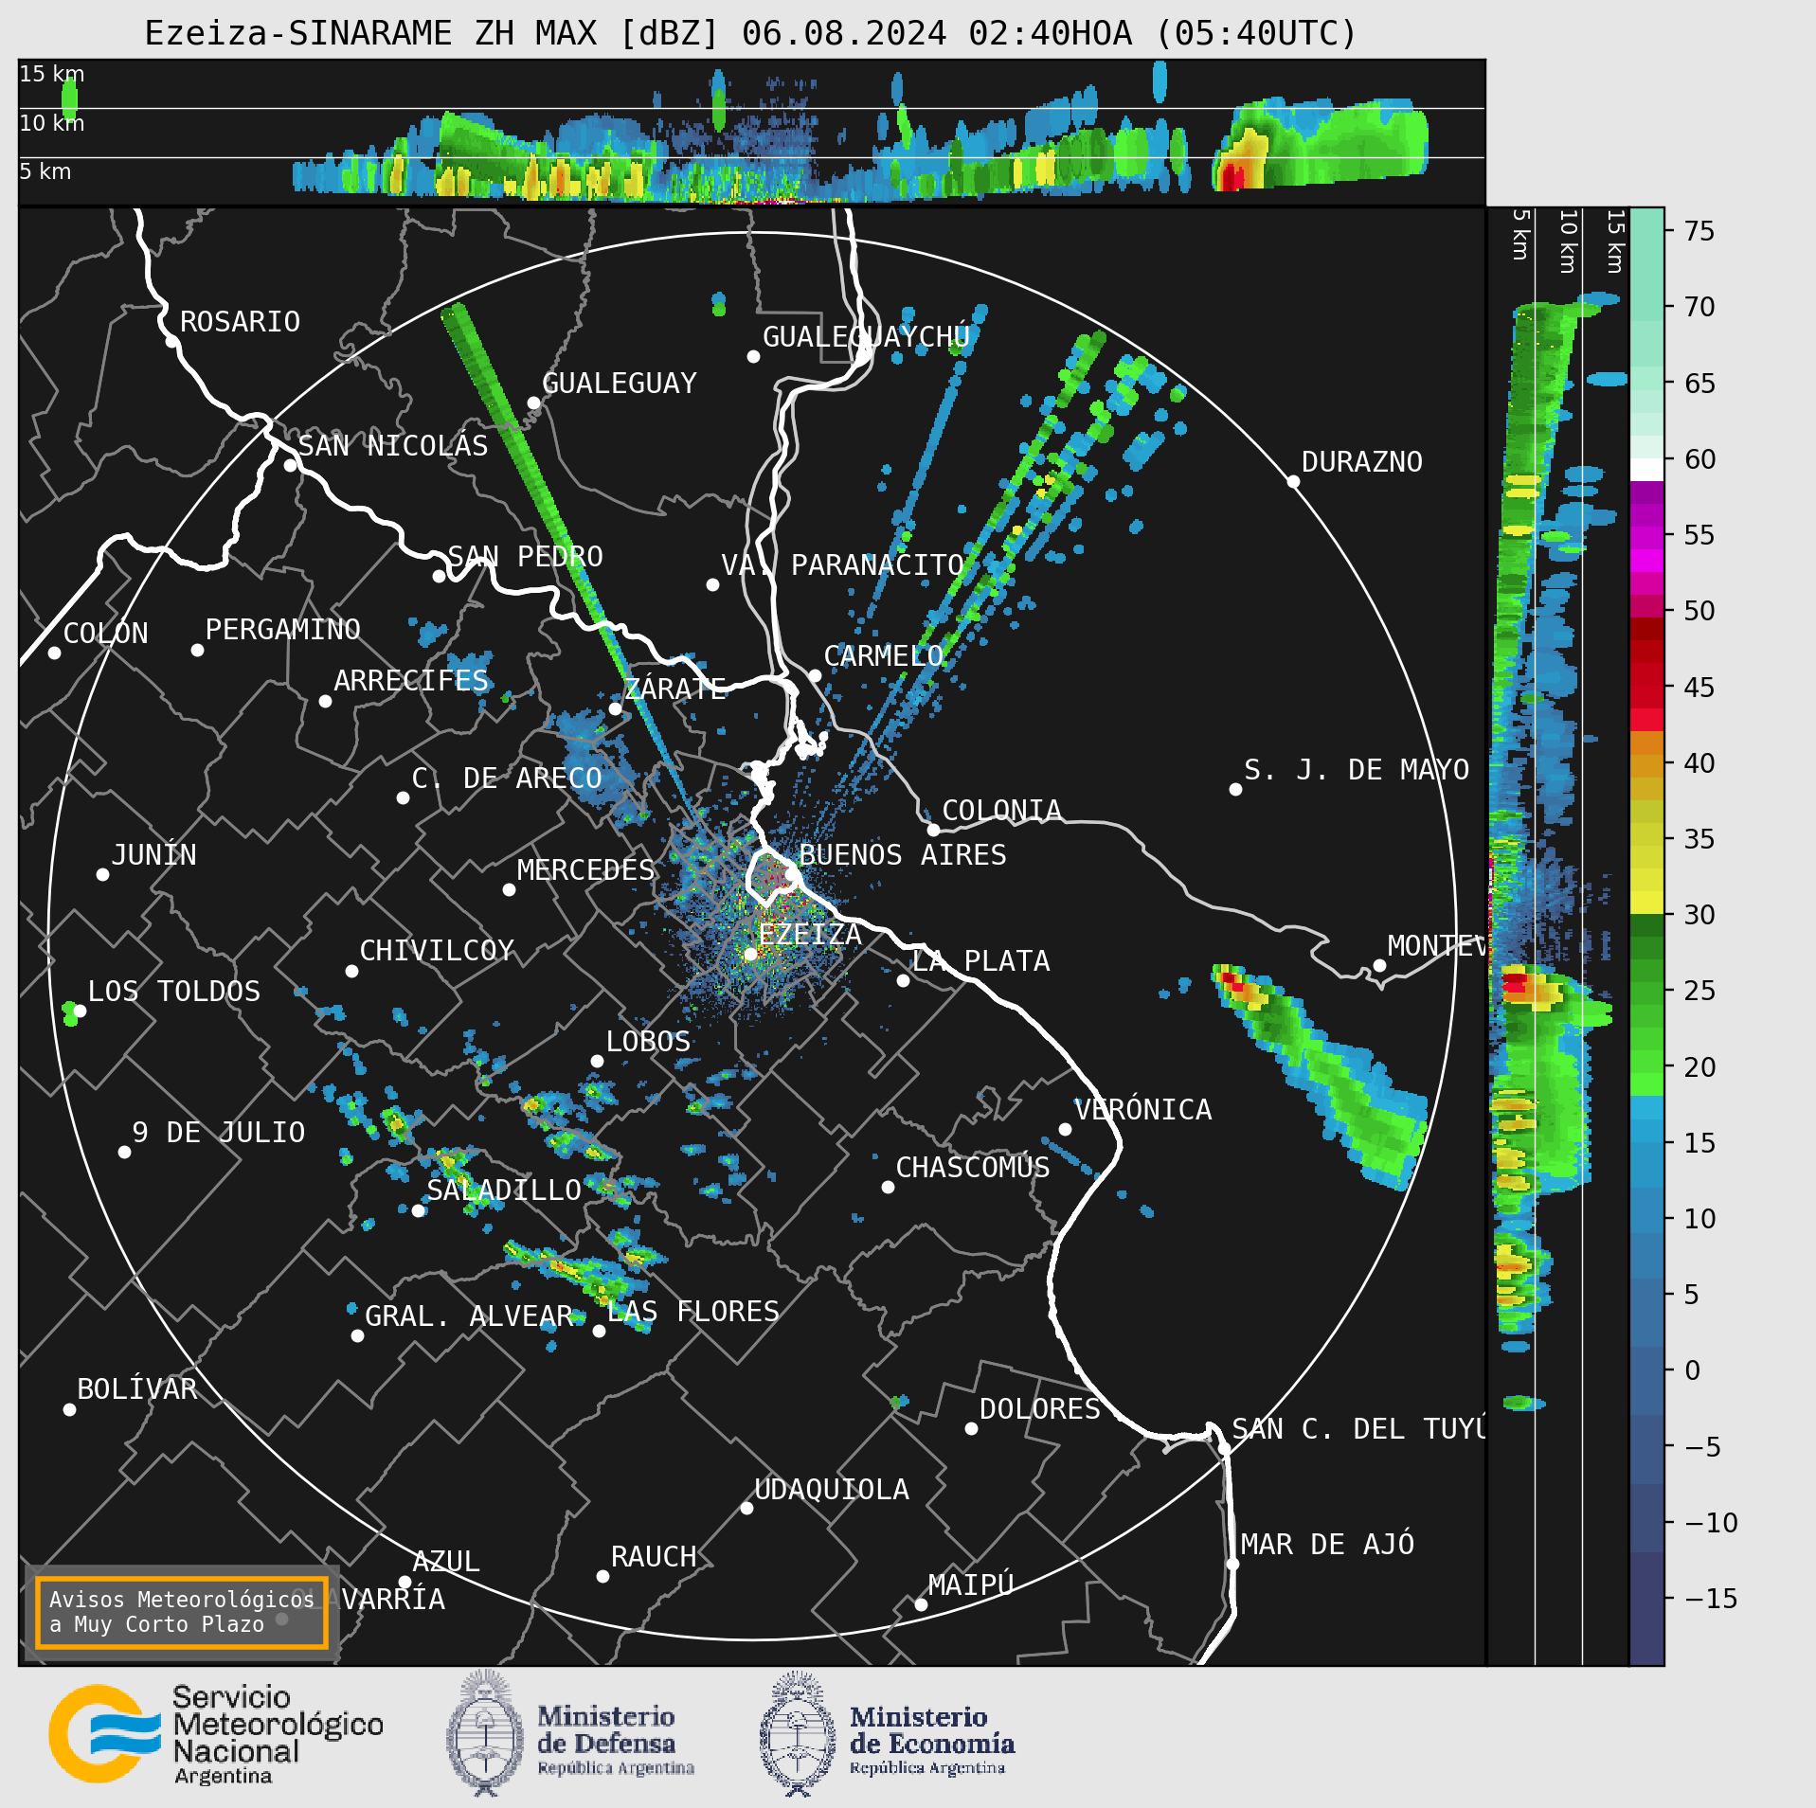Select the yellow 30 dBZ band on the colorbar

point(1646,903)
